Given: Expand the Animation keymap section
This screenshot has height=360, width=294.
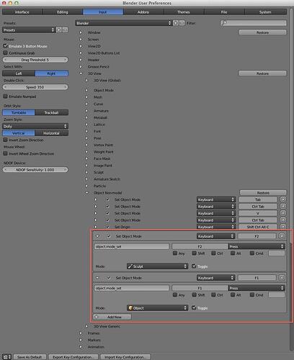Looking at the screenshot, I should (81, 347).
